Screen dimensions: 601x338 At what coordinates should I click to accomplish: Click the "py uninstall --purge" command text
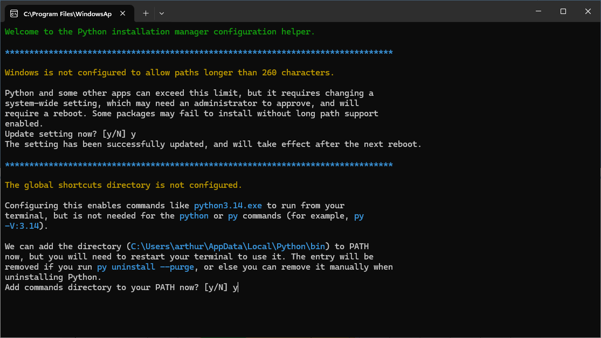coord(146,267)
